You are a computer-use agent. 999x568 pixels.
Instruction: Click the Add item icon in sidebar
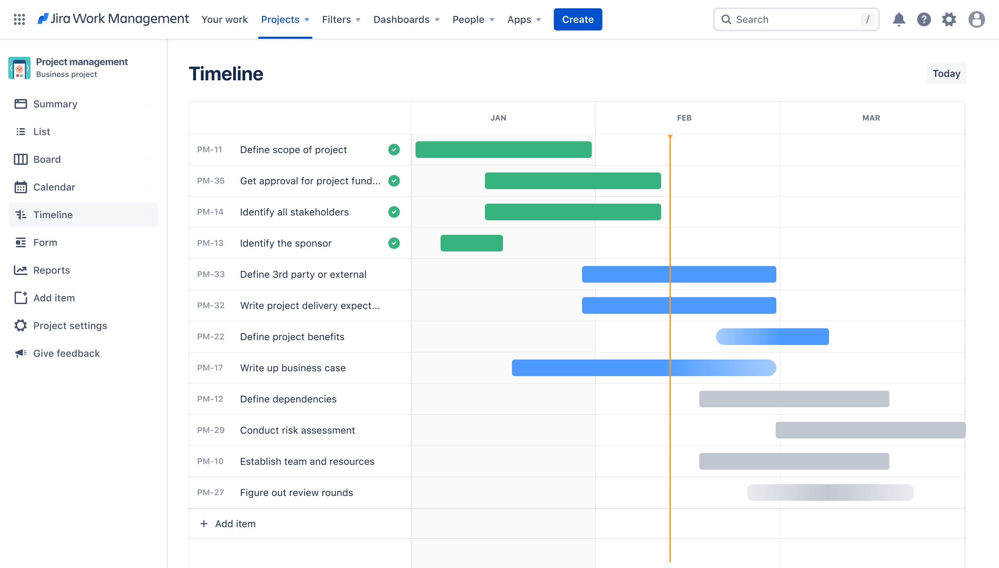tap(20, 298)
